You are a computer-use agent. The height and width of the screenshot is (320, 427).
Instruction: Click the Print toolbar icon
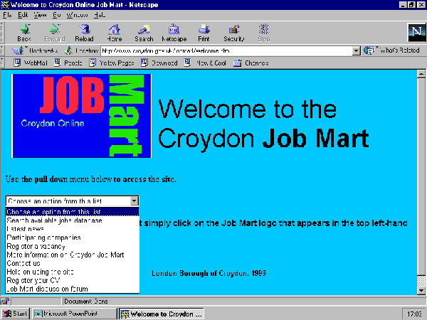coord(204,33)
